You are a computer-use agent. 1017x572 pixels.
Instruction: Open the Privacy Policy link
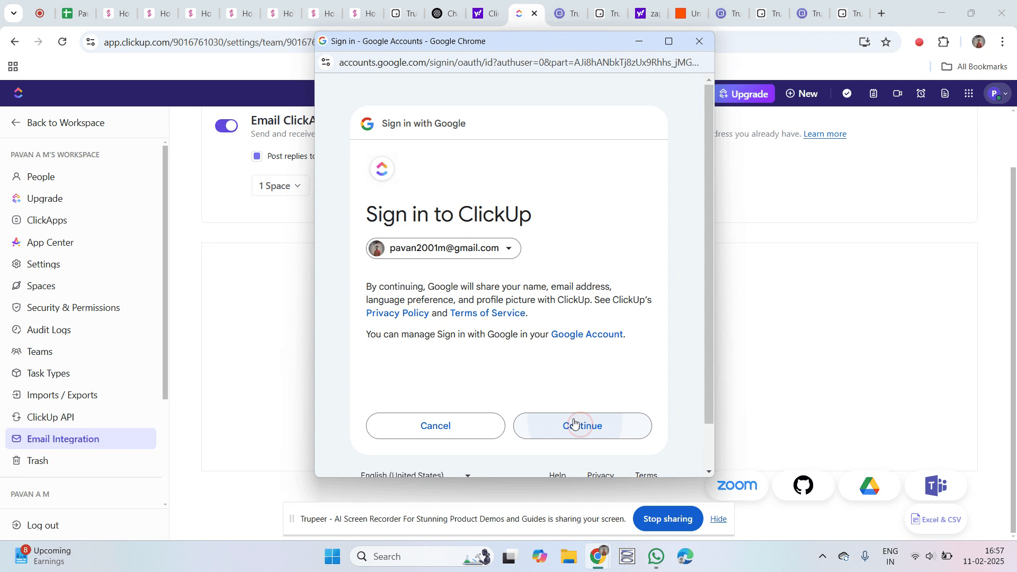coord(397,313)
